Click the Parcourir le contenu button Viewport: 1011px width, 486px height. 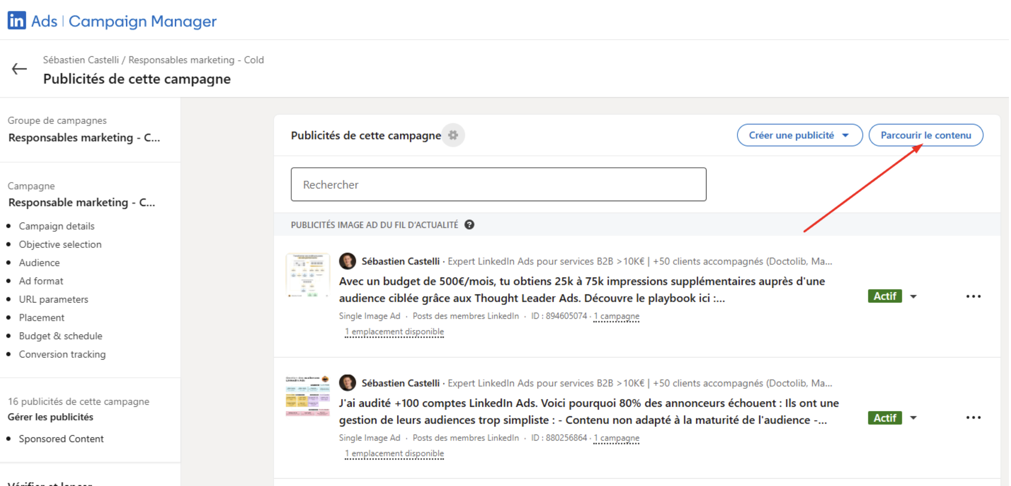click(926, 135)
